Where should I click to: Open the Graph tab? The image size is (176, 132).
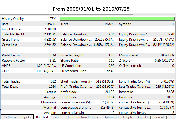pos(58,117)
